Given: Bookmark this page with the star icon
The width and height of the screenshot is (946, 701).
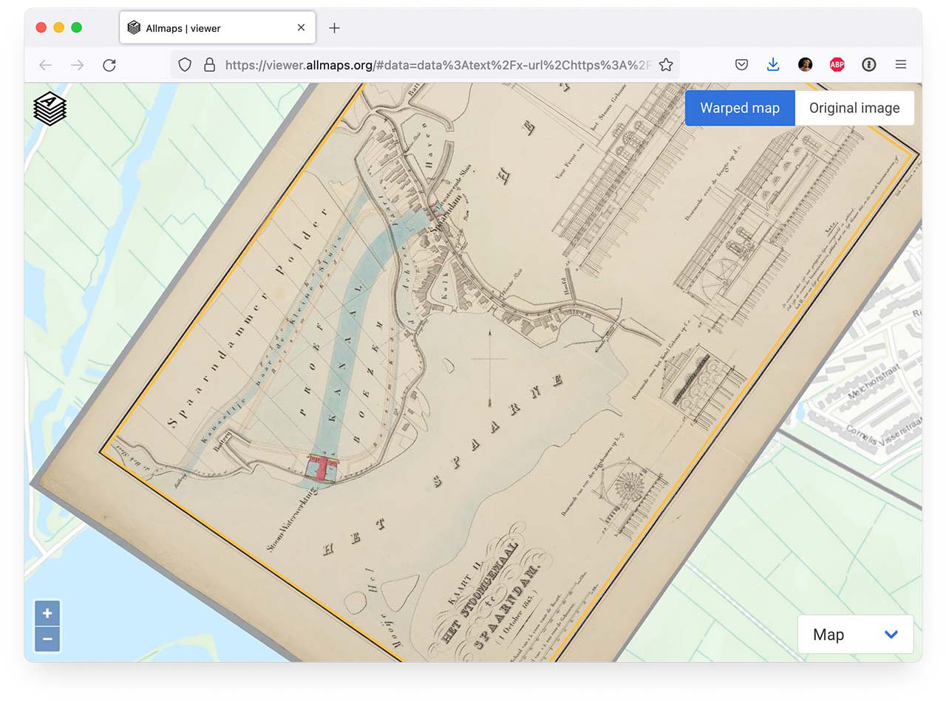Looking at the screenshot, I should [666, 65].
